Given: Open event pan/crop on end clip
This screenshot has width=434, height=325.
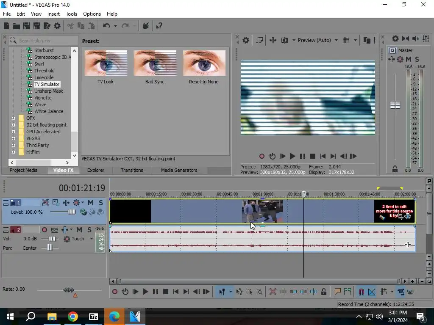Looking at the screenshot, I should pyautogui.click(x=400, y=216).
